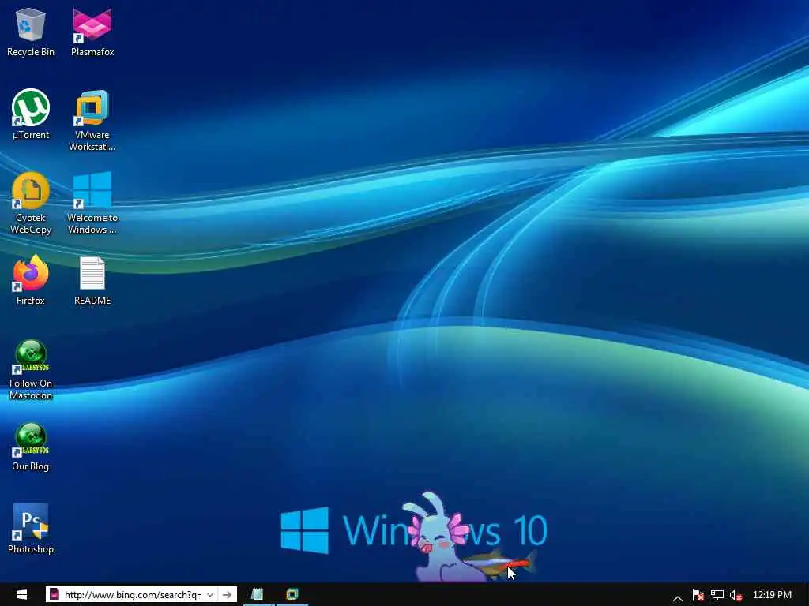
Task: Select the Firefox desktop shortcut
Action: (31, 280)
